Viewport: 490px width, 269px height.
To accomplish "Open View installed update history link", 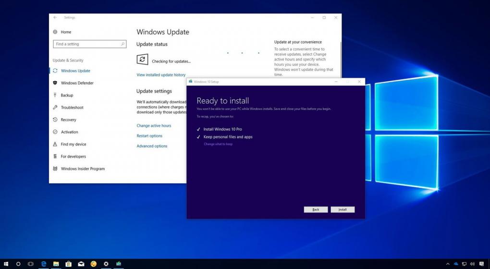I will coord(161,75).
